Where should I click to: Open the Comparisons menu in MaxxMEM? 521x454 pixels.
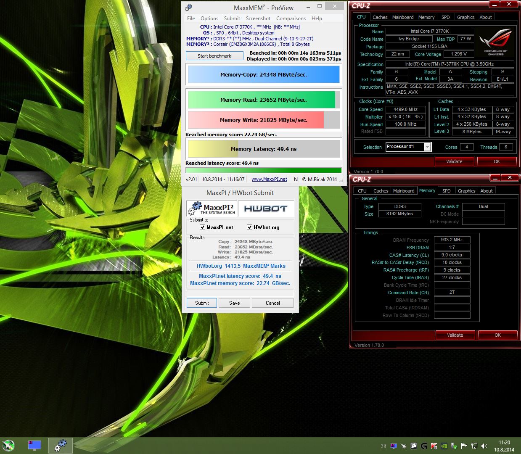pos(291,18)
